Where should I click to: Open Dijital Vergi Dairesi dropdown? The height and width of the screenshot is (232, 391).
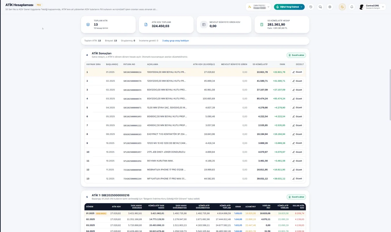289,7
